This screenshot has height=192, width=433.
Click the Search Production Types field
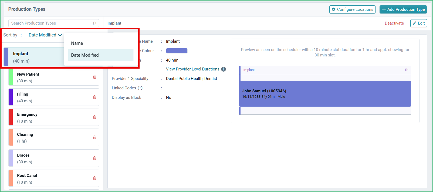click(53, 23)
